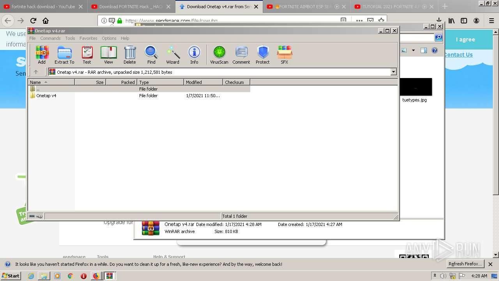The width and height of the screenshot is (499, 281).
Task: Reload the Firefox page
Action: click(33, 21)
